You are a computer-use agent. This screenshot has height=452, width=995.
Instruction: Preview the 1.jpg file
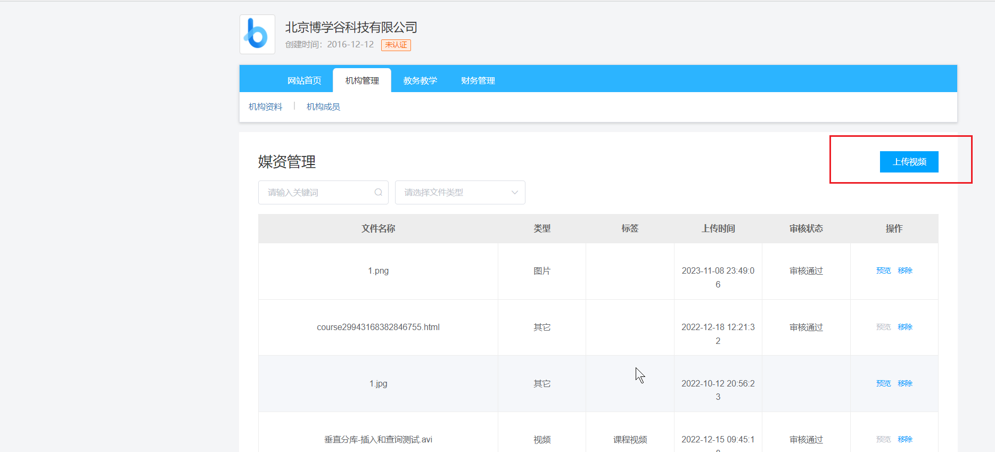[883, 383]
